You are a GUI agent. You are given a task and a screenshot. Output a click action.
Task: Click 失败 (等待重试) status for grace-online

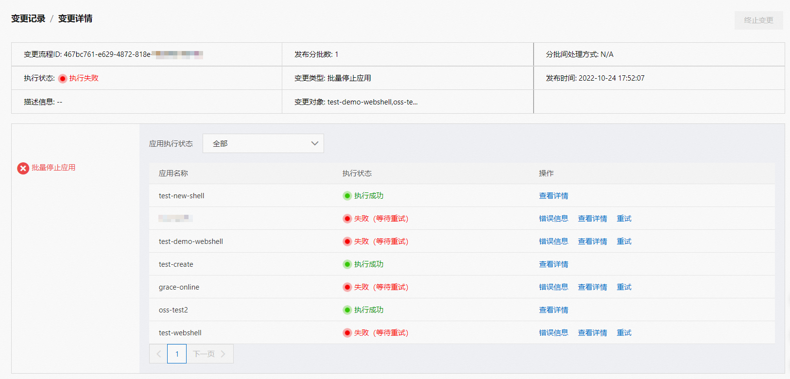pos(381,287)
